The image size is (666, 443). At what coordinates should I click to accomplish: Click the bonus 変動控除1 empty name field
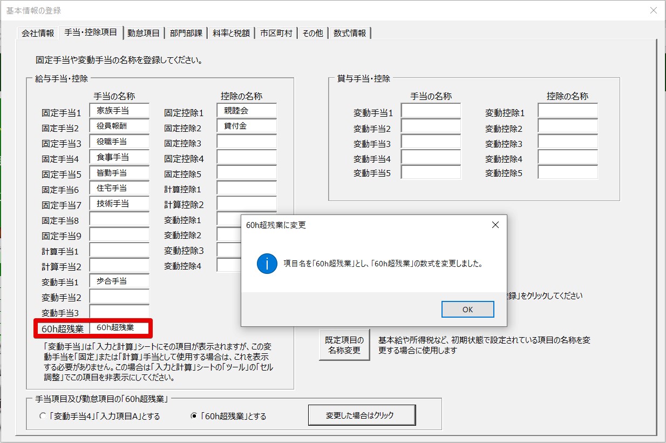click(567, 111)
